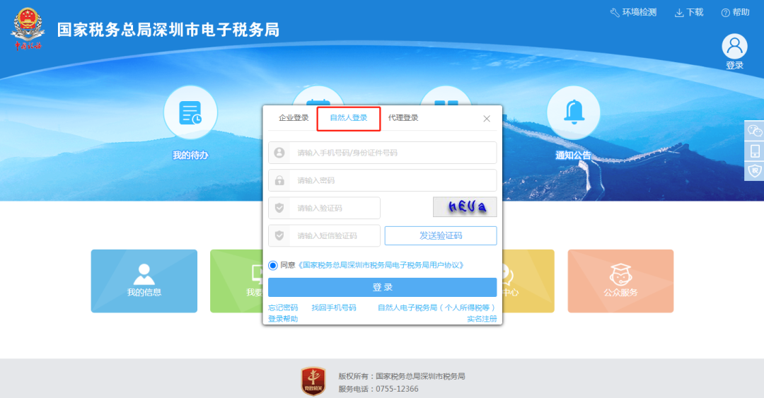Image resolution: width=764 pixels, height=398 pixels.
Task: Click the user avatar login icon
Action: [x=734, y=46]
